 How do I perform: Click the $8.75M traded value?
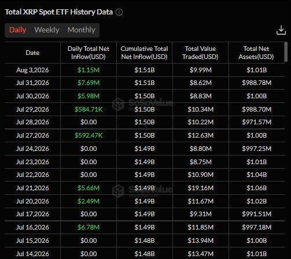201,162
